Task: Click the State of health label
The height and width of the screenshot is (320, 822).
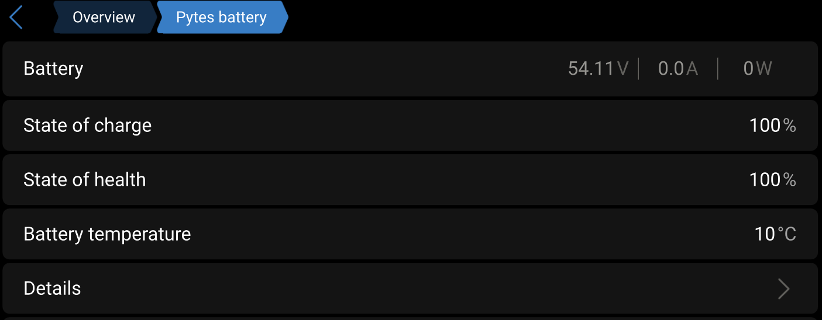Action: 84,180
